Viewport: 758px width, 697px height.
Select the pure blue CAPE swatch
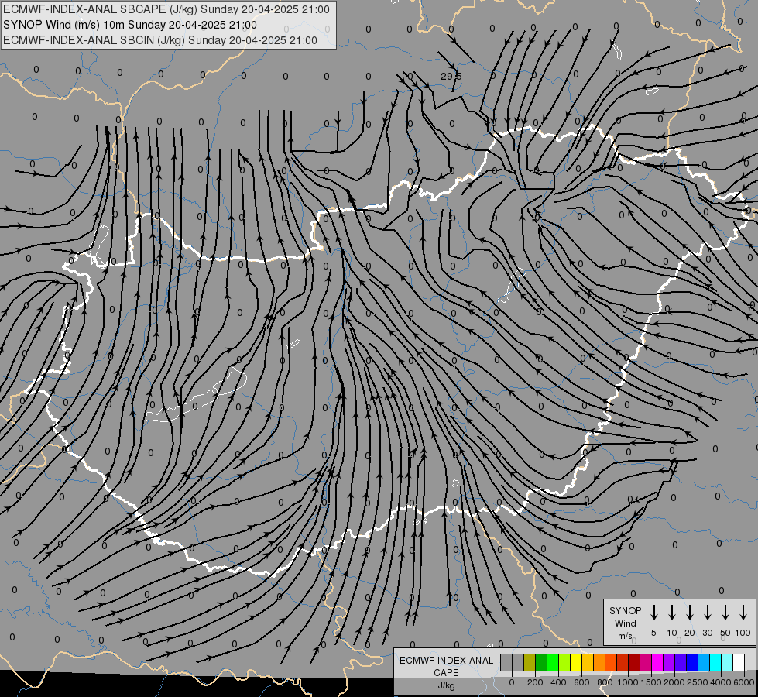click(x=692, y=663)
